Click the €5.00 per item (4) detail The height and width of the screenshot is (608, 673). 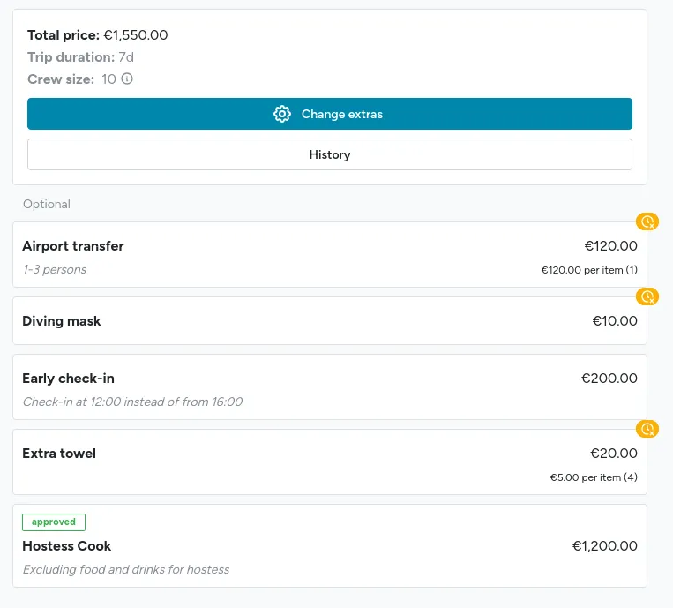pyautogui.click(x=594, y=477)
